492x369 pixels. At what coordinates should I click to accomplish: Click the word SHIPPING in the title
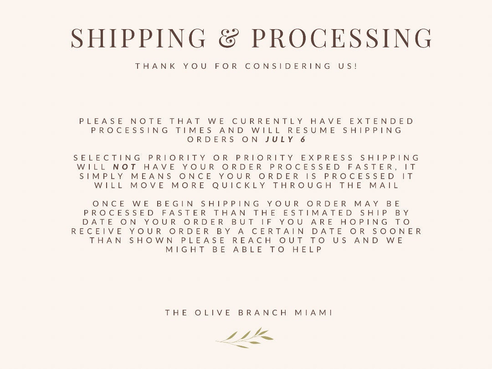[x=138, y=38]
